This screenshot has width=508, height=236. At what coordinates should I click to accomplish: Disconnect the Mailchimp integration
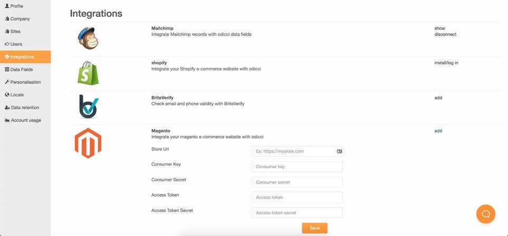(445, 35)
